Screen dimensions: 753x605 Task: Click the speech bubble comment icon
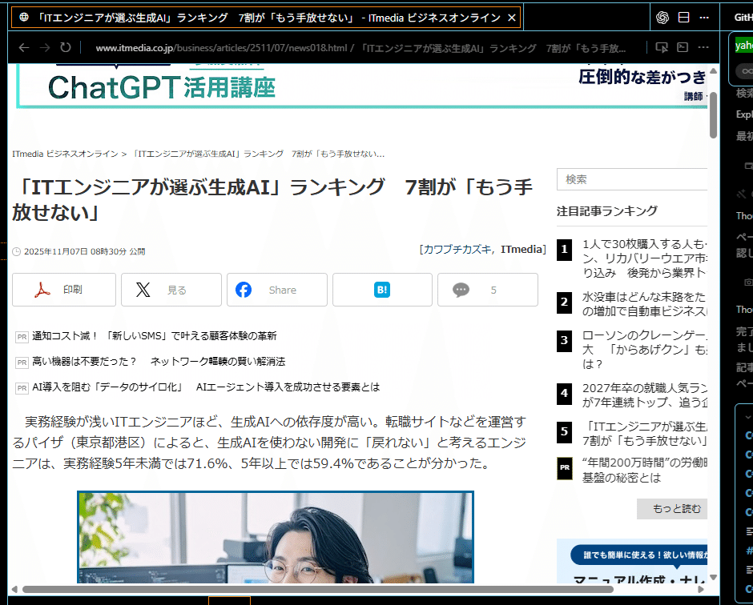461,290
